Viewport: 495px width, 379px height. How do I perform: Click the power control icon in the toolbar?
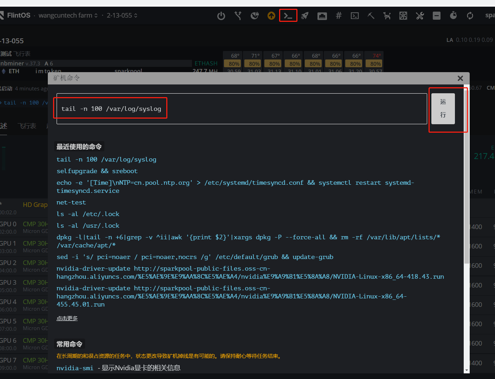coord(221,15)
